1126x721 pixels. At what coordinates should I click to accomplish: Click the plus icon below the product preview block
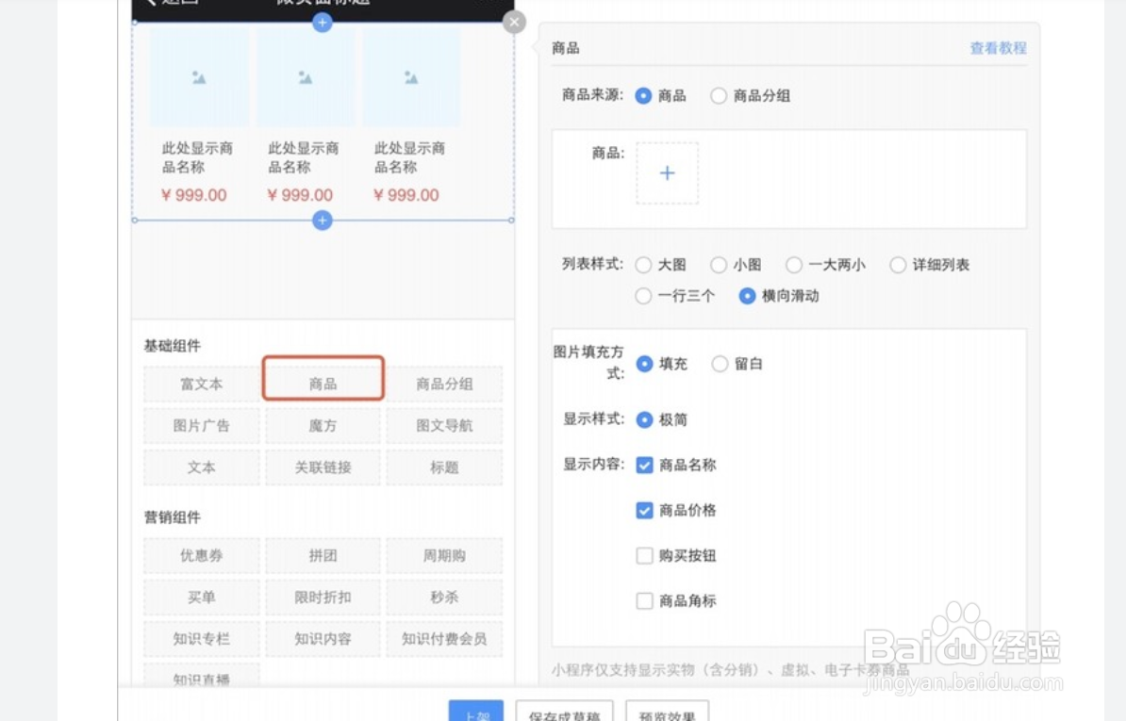pyautogui.click(x=323, y=220)
